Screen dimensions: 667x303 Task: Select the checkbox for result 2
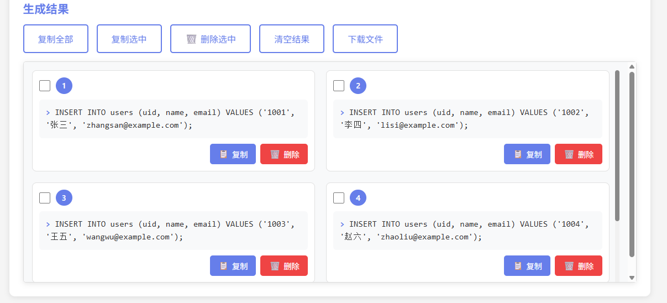339,86
